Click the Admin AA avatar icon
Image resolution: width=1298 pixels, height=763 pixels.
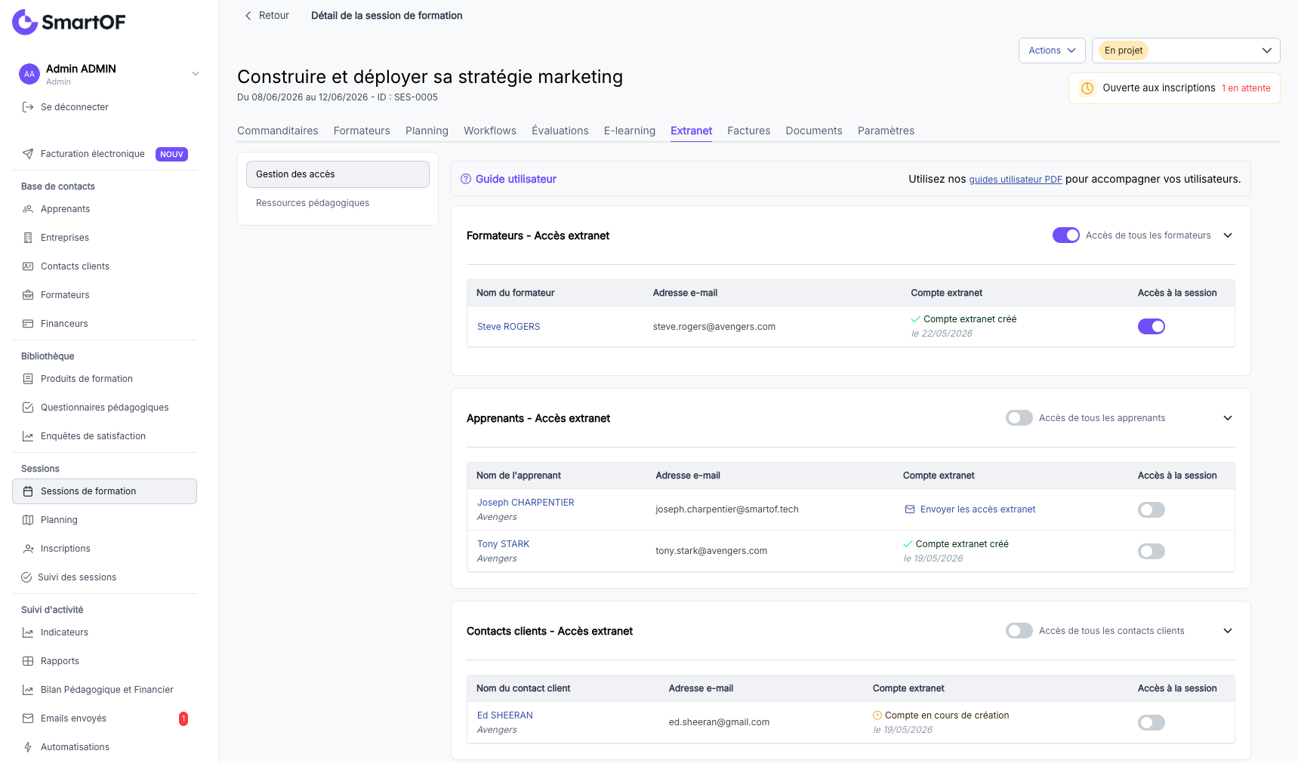pos(29,74)
